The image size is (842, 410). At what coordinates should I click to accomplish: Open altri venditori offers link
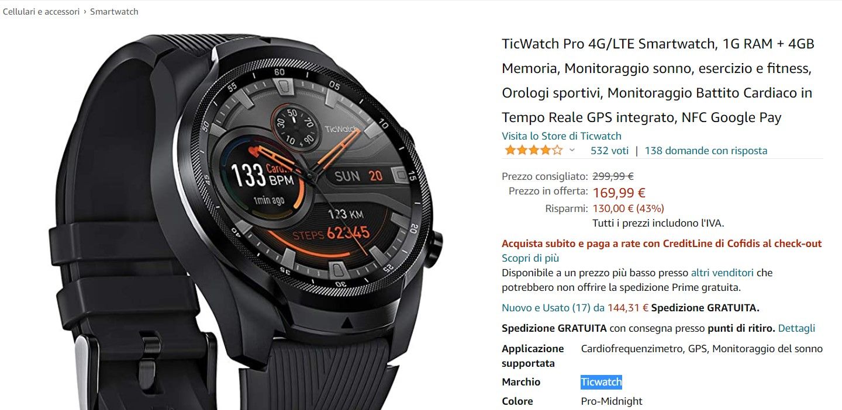[x=722, y=273]
